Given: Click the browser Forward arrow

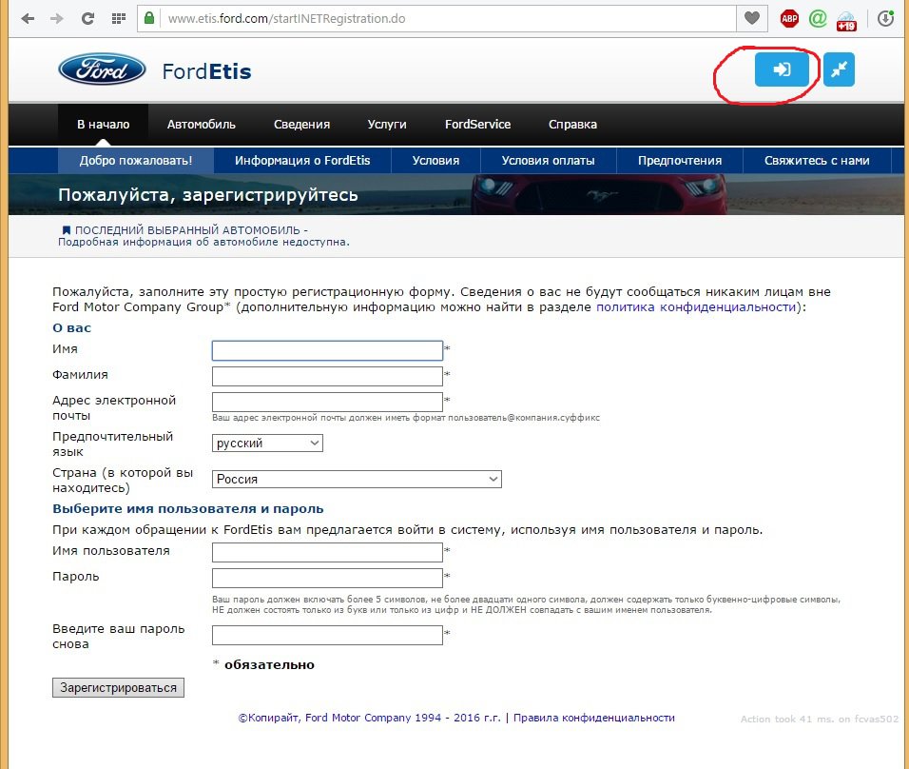Looking at the screenshot, I should click(57, 19).
